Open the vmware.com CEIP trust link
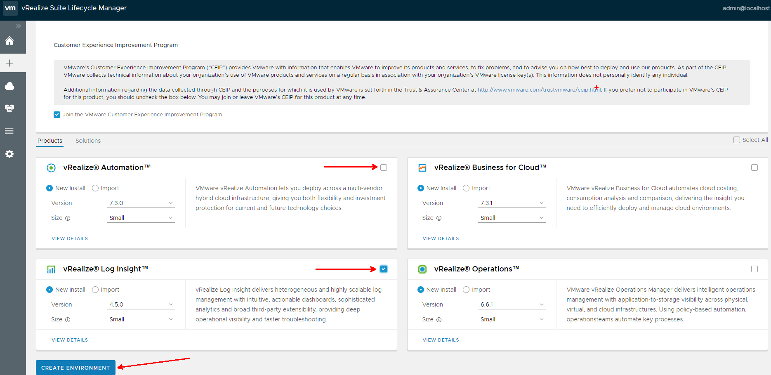 click(x=539, y=90)
